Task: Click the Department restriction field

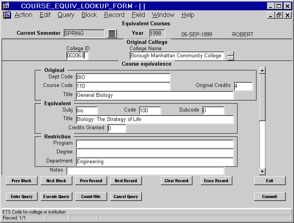Action: pos(155,162)
